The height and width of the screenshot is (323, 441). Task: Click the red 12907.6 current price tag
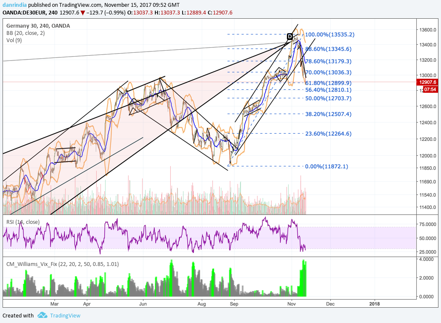[x=427, y=82]
